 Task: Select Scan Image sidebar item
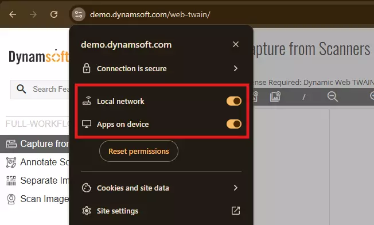point(34,199)
